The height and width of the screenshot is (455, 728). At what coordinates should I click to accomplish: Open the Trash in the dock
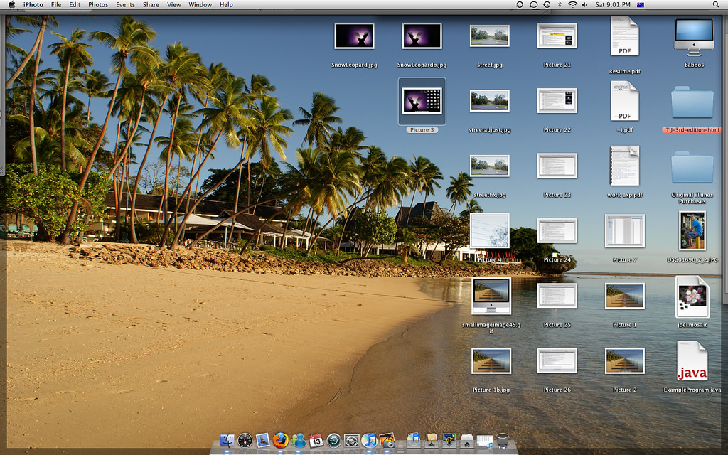pyautogui.click(x=503, y=441)
